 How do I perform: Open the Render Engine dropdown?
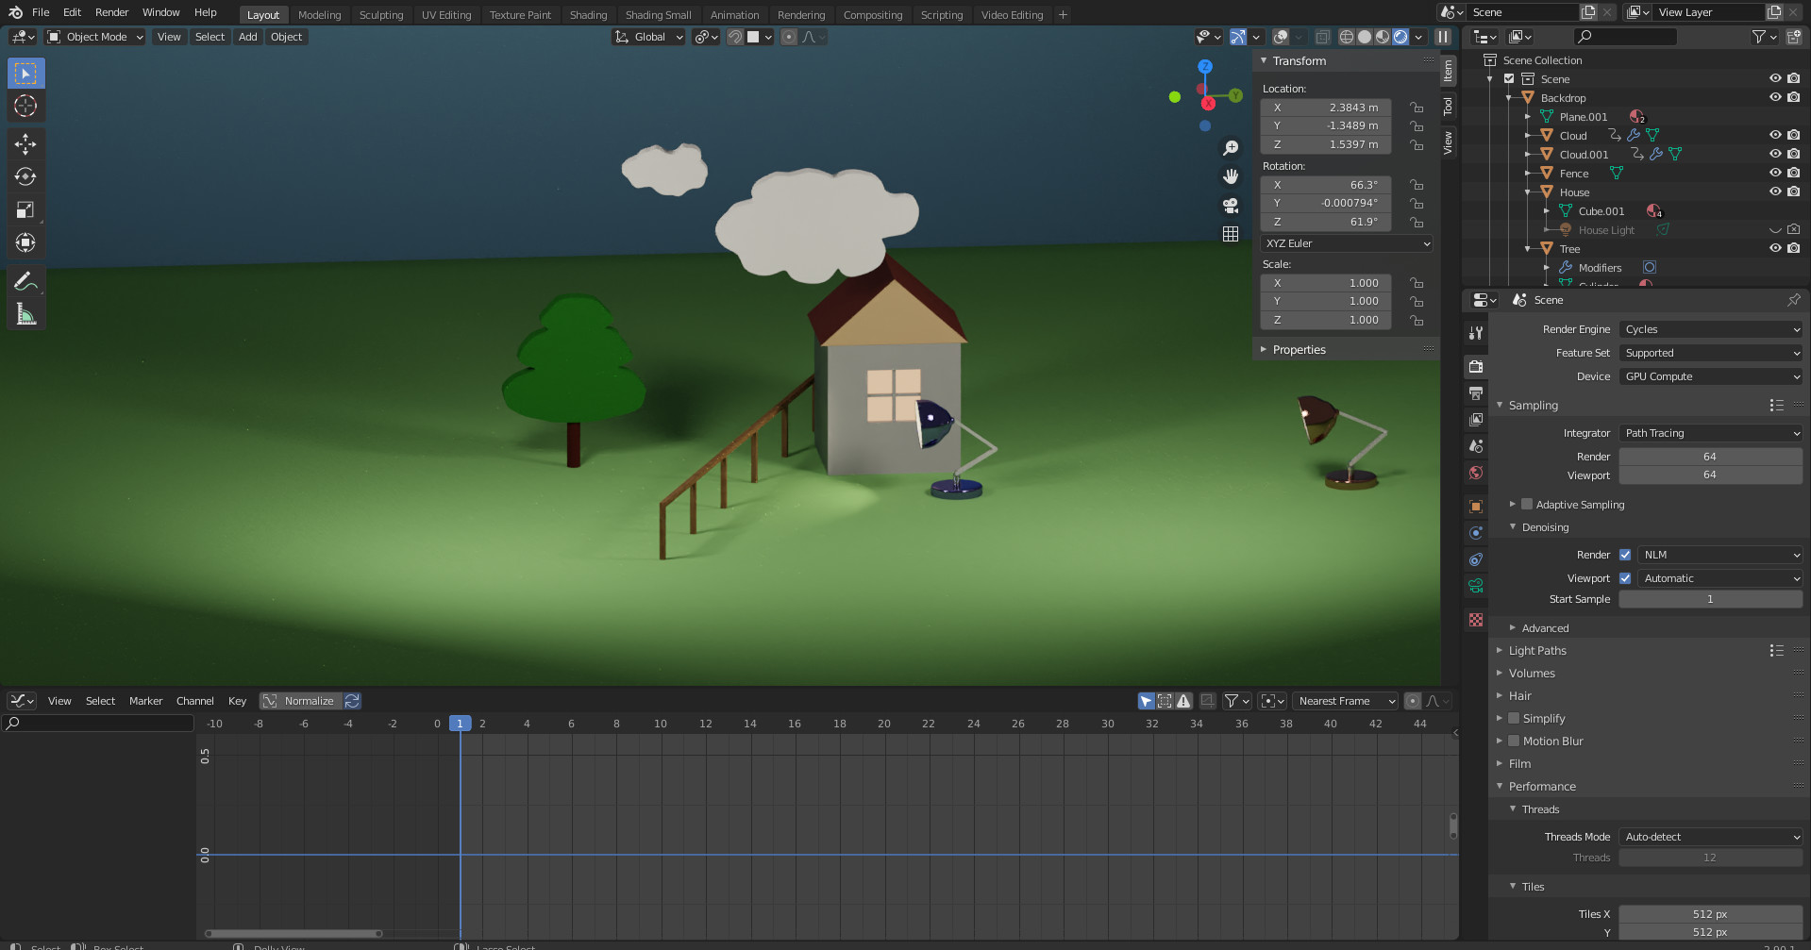(x=1710, y=328)
